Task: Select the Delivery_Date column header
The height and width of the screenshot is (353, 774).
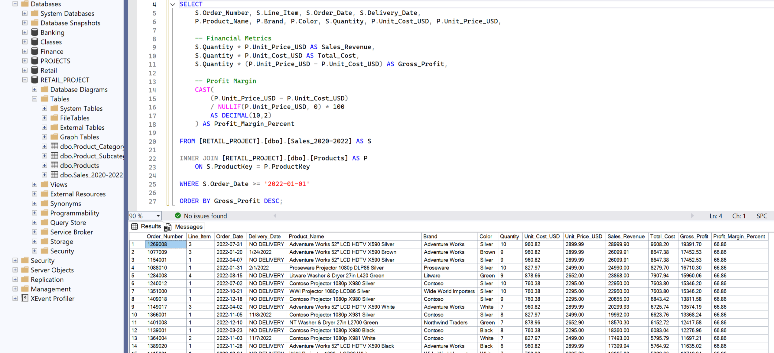Action: [x=266, y=236]
